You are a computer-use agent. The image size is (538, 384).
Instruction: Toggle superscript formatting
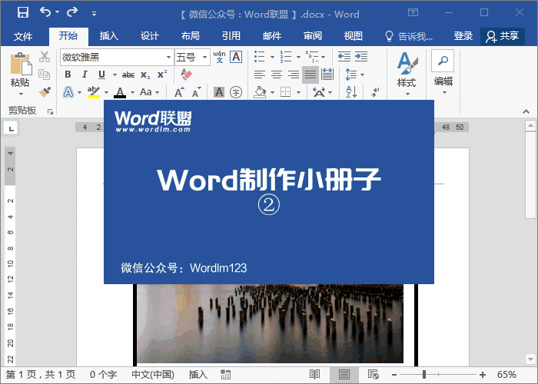pos(162,74)
